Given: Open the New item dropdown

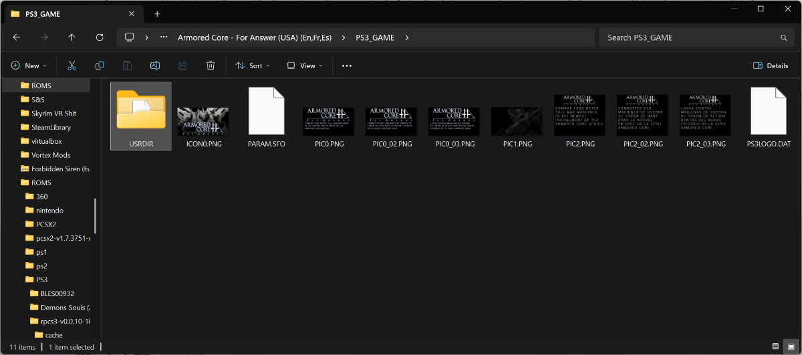Looking at the screenshot, I should coord(29,66).
